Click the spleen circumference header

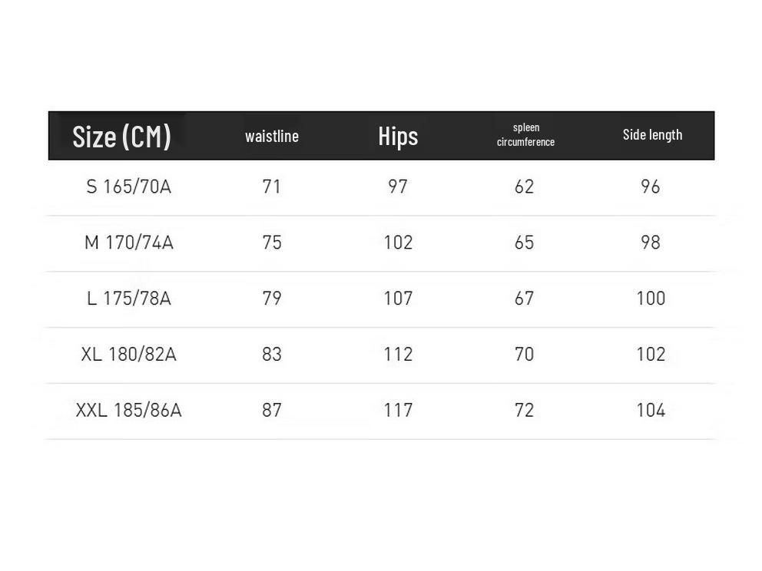(525, 135)
